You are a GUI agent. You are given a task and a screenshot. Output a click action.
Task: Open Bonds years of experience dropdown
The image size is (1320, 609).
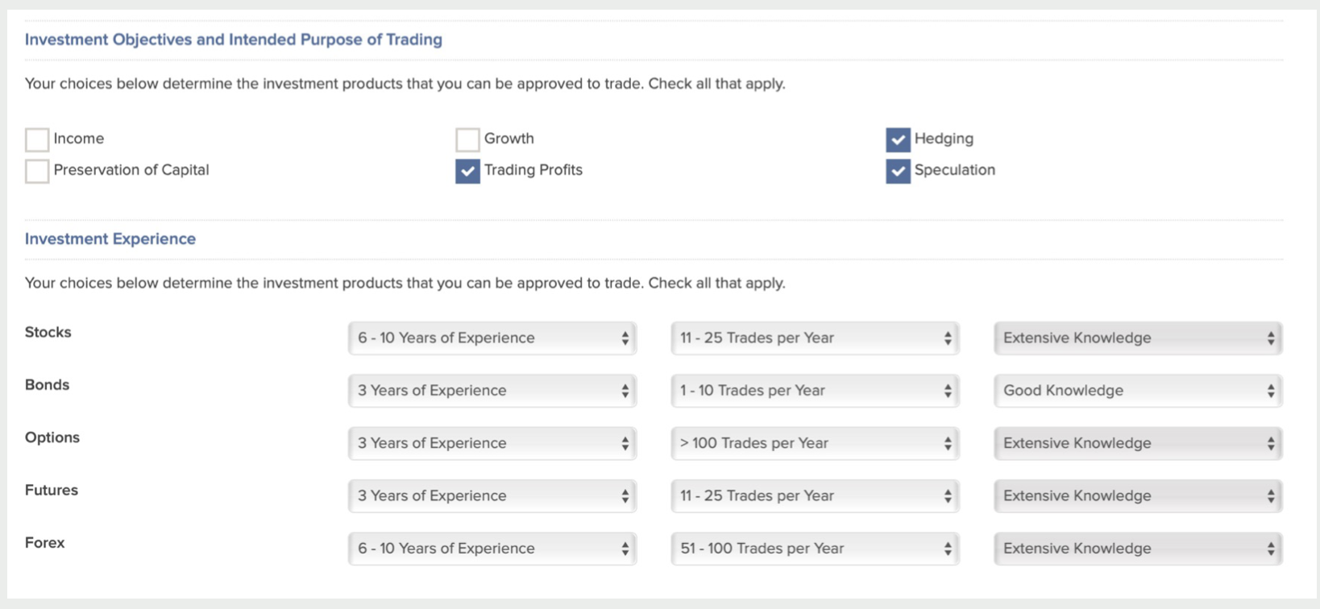click(x=492, y=391)
